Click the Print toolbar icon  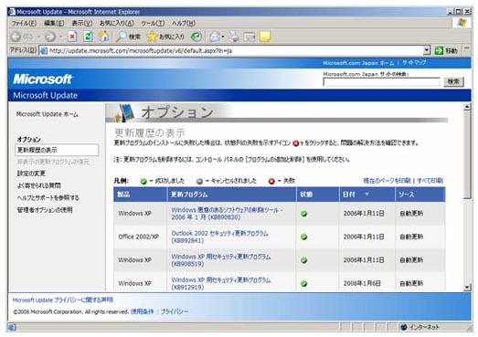(x=234, y=37)
